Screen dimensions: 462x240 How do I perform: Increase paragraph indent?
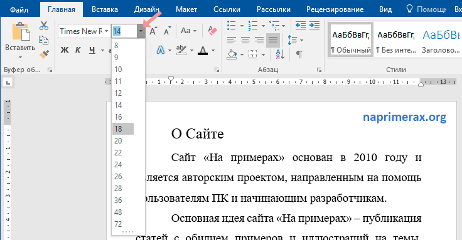314,26
